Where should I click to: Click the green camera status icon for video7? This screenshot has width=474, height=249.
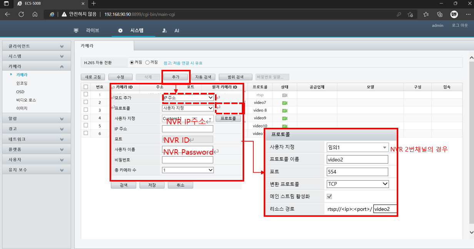[x=285, y=103]
